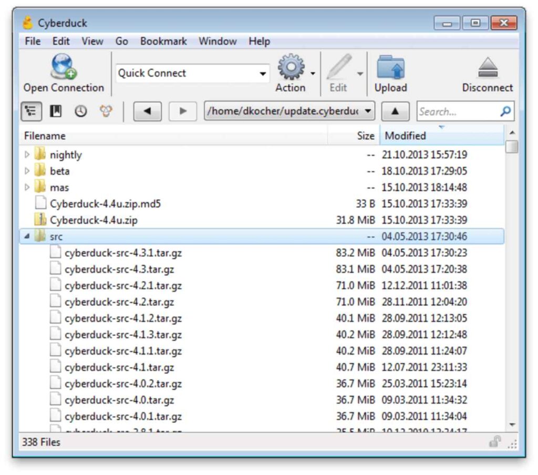Open the Quick Connect dropdown
Image resolution: width=538 pixels, height=475 pixels.
(263, 74)
